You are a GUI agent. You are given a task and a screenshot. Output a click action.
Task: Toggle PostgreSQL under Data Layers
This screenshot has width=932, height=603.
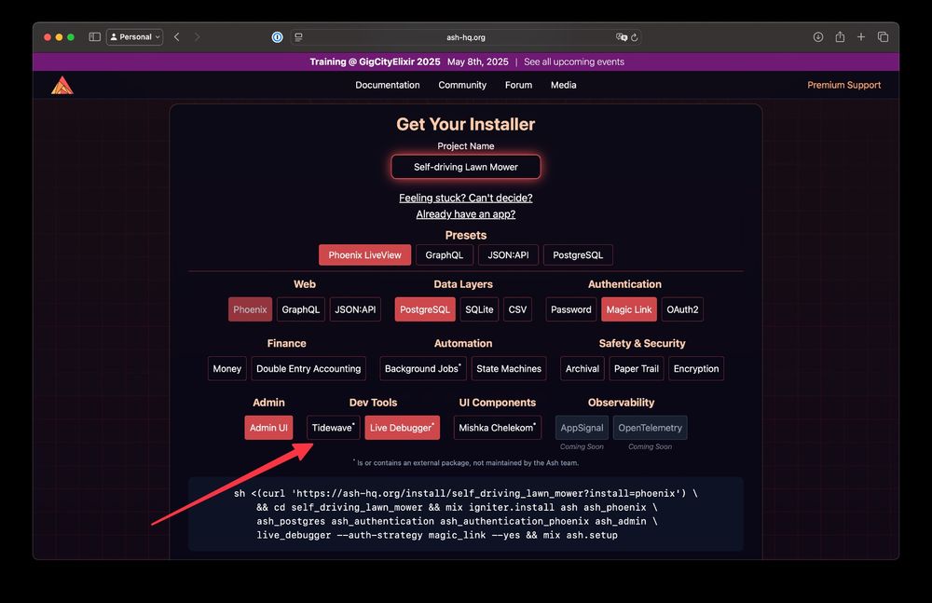(x=425, y=309)
